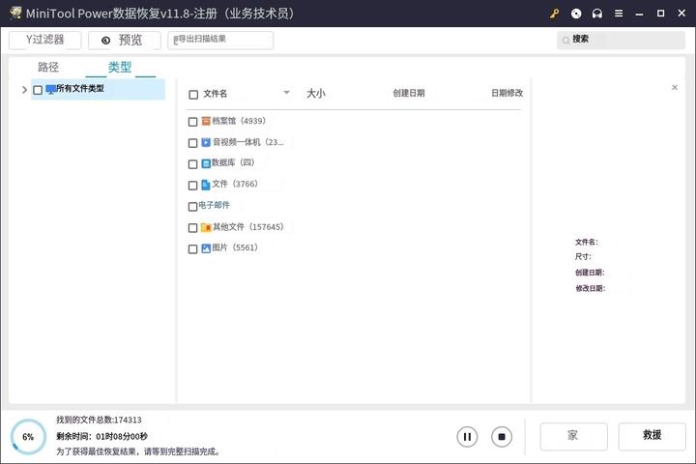The height and width of the screenshot is (464, 696).
Task: Click the key registration icon in title bar
Action: tap(554, 14)
